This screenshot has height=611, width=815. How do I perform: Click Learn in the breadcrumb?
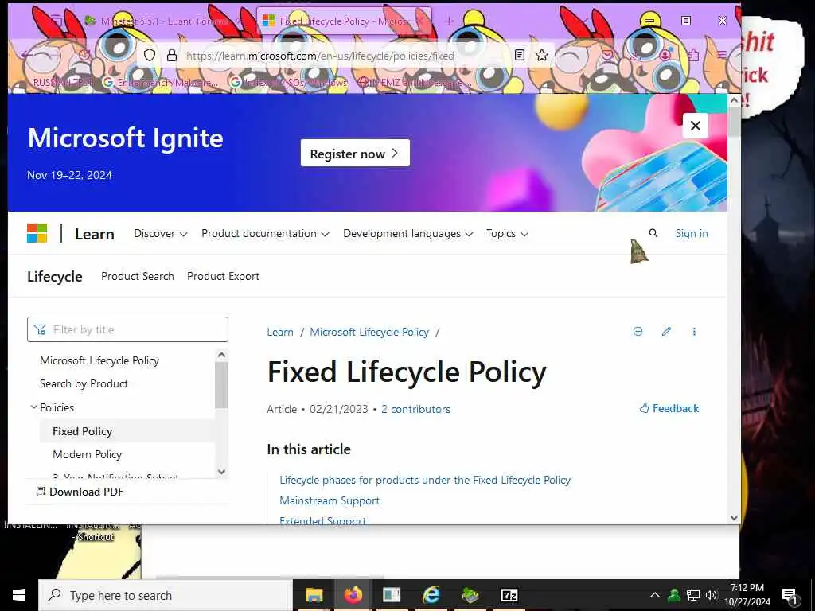[280, 332]
